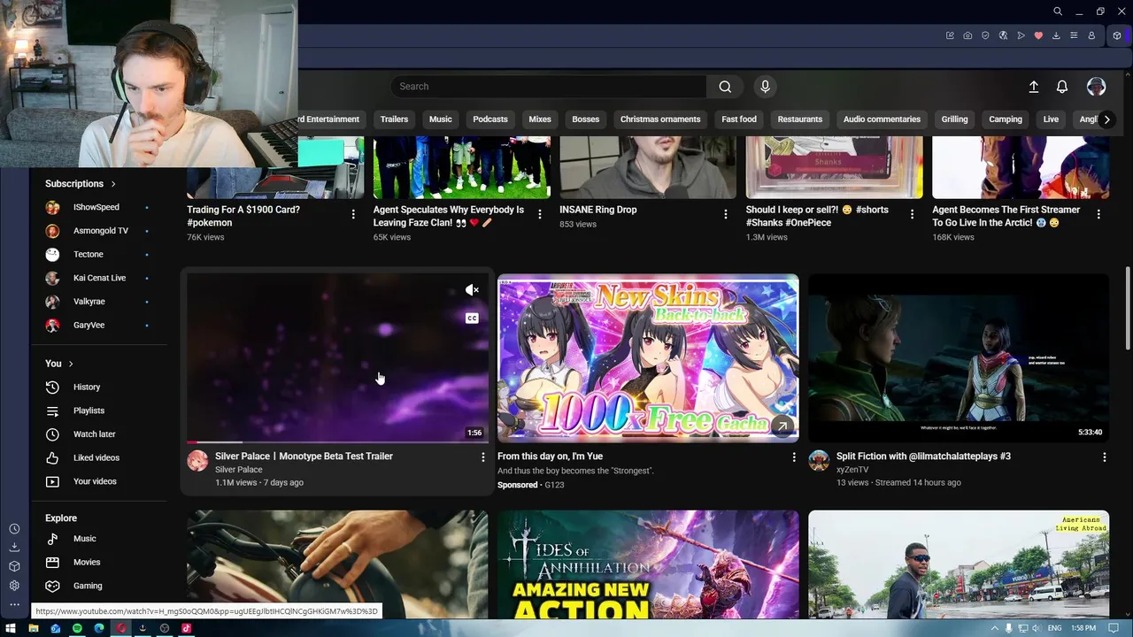The width and height of the screenshot is (1133, 637).
Task: Open Spotify from the Windows taskbar
Action: point(77,628)
